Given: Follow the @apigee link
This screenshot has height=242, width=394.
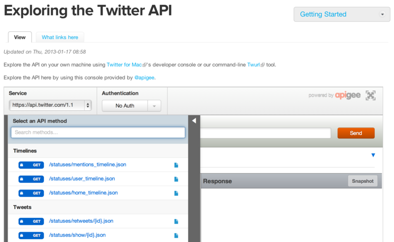Looking at the screenshot, I should click(x=144, y=78).
